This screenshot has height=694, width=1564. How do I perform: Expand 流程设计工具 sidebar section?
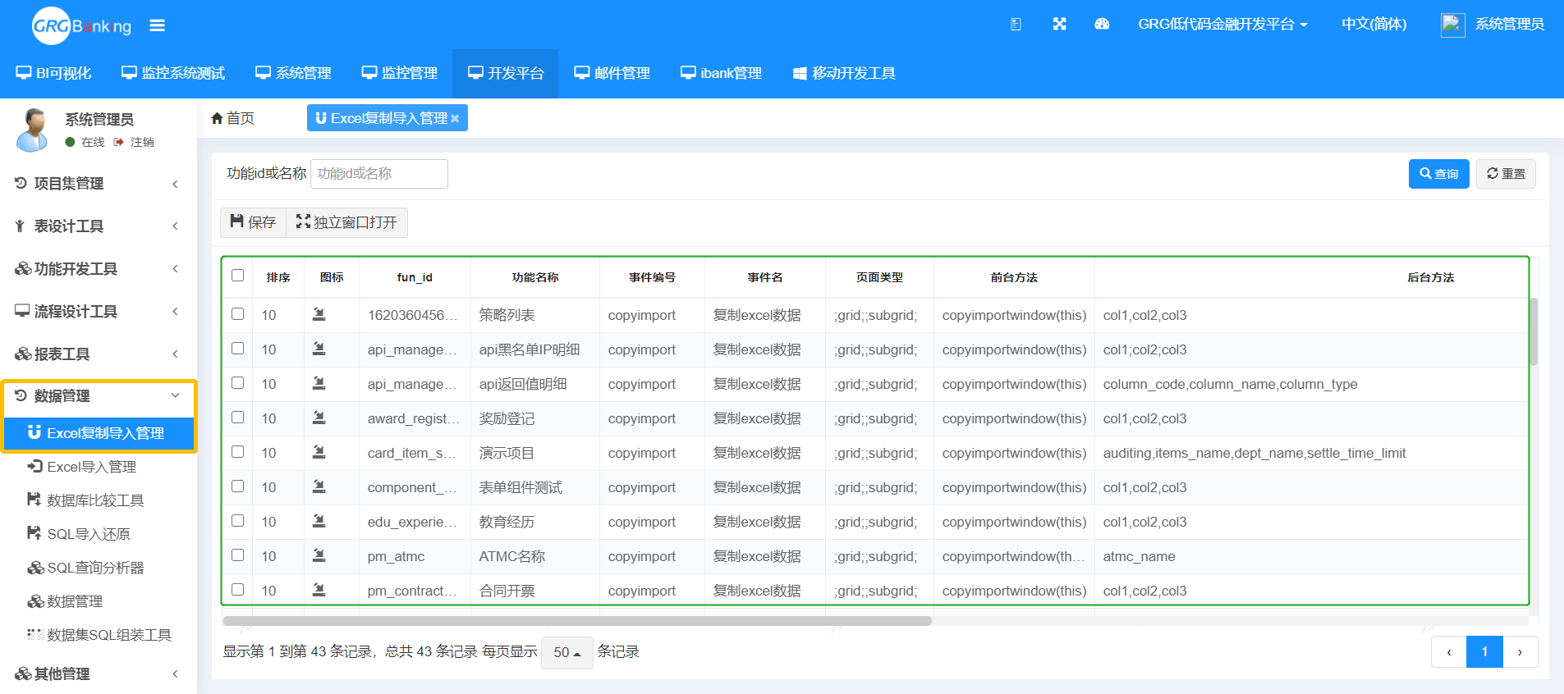99,312
